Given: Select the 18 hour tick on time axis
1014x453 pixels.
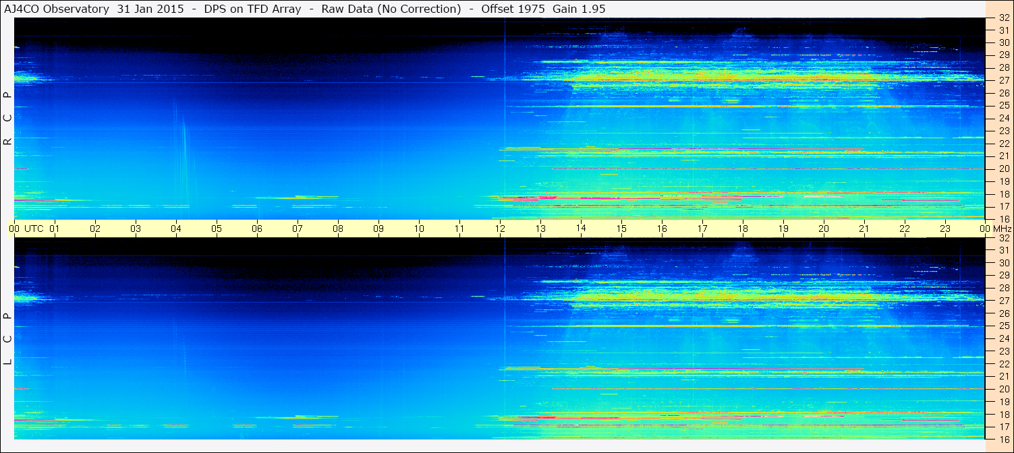Looking at the screenshot, I should [x=743, y=229].
